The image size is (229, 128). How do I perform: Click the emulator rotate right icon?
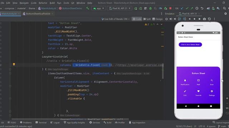(x=185, y=19)
